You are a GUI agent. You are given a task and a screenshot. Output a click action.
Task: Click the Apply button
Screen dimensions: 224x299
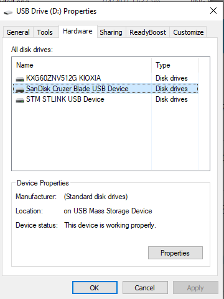(195, 288)
